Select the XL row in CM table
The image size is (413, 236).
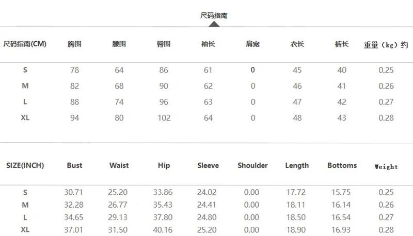pos(25,117)
